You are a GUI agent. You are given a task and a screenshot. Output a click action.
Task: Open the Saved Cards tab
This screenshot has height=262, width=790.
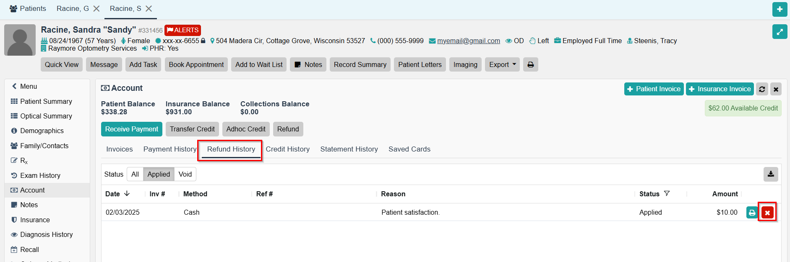tap(409, 149)
